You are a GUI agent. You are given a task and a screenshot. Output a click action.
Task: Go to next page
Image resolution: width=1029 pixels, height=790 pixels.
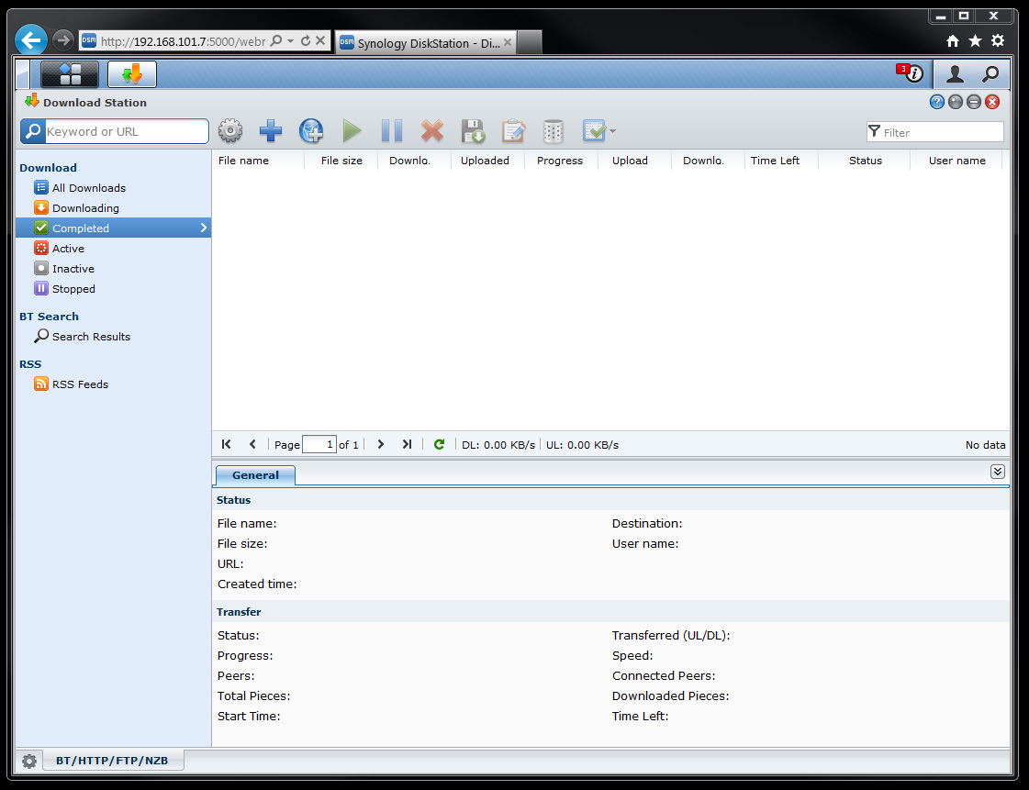pos(381,444)
